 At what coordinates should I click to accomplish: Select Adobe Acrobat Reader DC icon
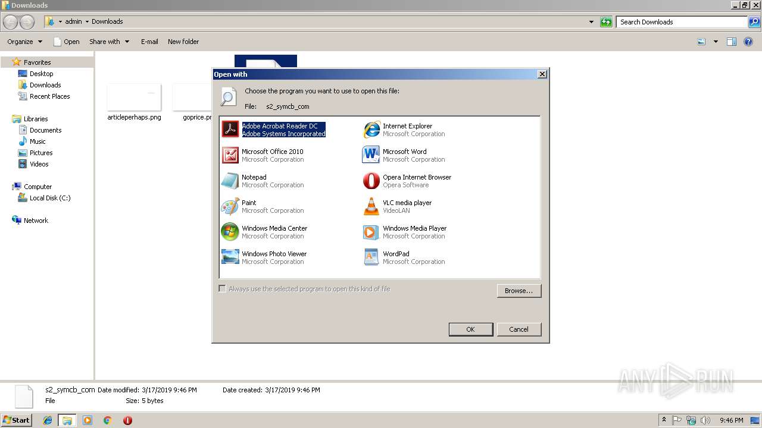coord(230,129)
